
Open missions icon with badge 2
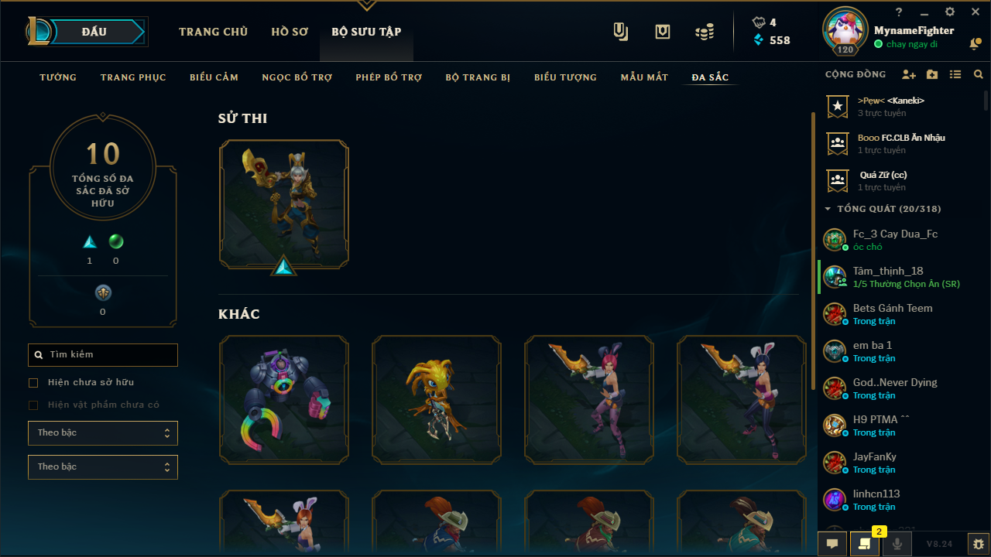click(x=865, y=544)
